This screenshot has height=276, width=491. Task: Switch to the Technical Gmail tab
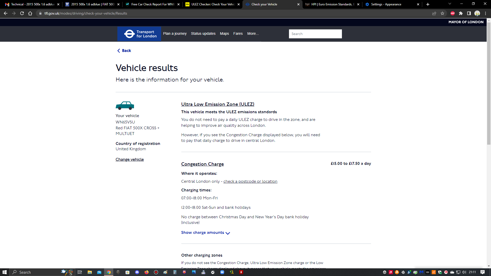click(x=32, y=4)
